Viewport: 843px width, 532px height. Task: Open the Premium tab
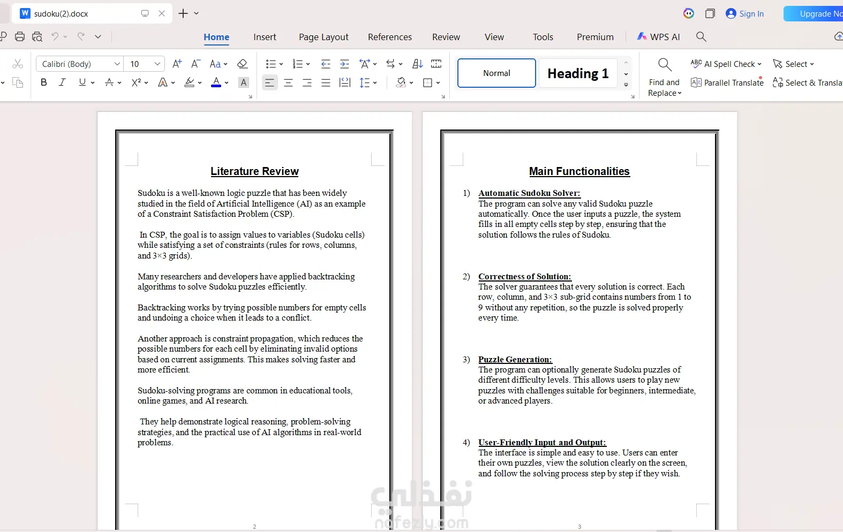[x=595, y=37]
